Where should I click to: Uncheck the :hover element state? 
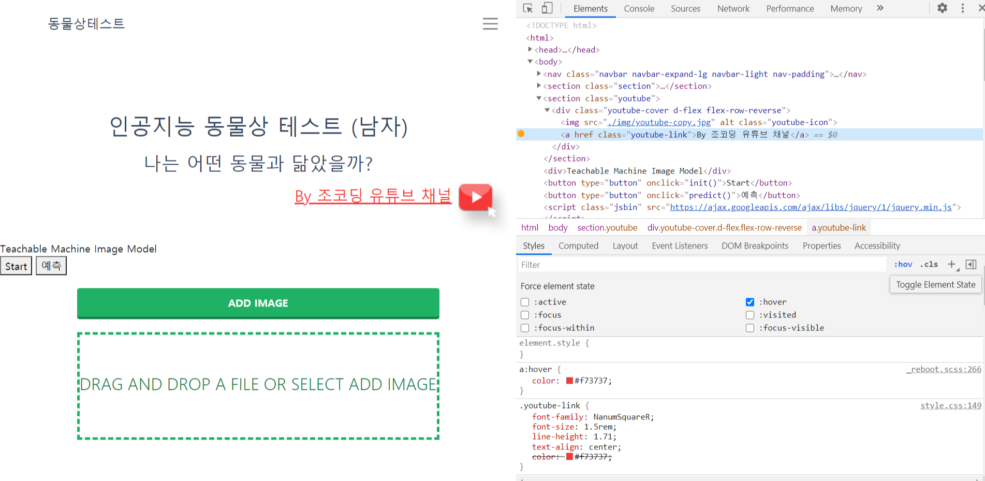click(x=750, y=302)
